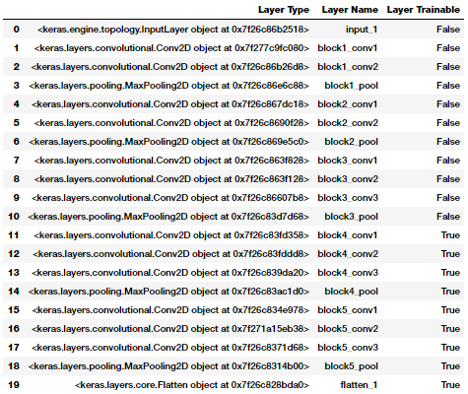The image size is (468, 394).
Task: Click the 'block3_conv1' layer name
Action: [x=348, y=161]
